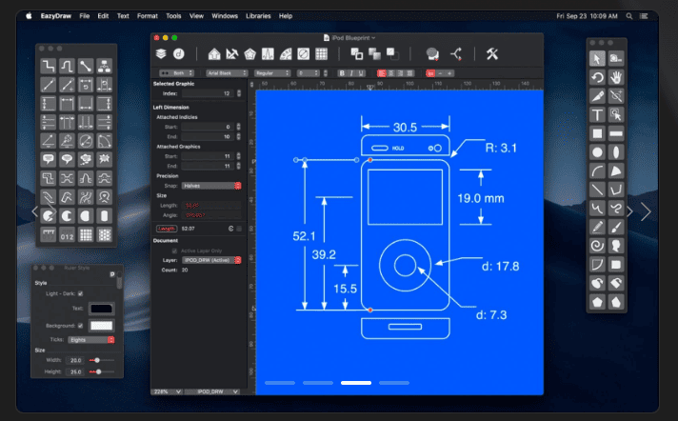Click the Index value field showing 12
Image resolution: width=678 pixels, height=421 pixels.
pyautogui.click(x=208, y=93)
